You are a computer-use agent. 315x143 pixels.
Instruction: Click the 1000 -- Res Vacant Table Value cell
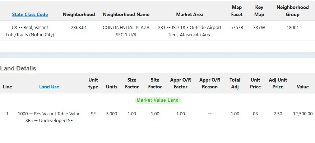49,117
